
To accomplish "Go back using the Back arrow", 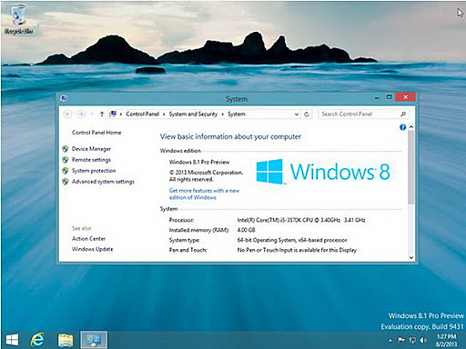I will (68, 114).
